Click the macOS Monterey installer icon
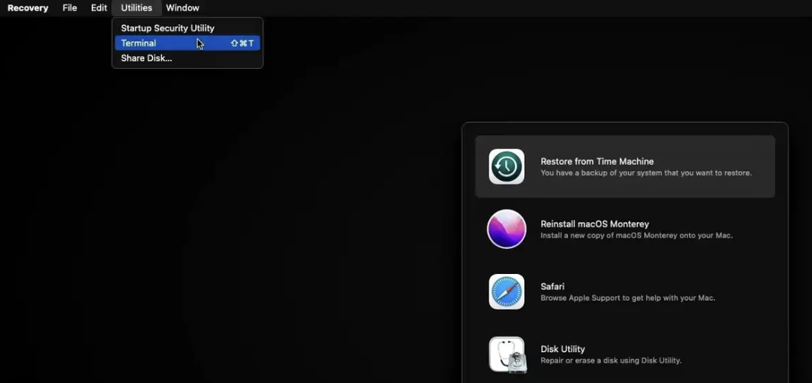Image resolution: width=812 pixels, height=383 pixels. pos(507,229)
